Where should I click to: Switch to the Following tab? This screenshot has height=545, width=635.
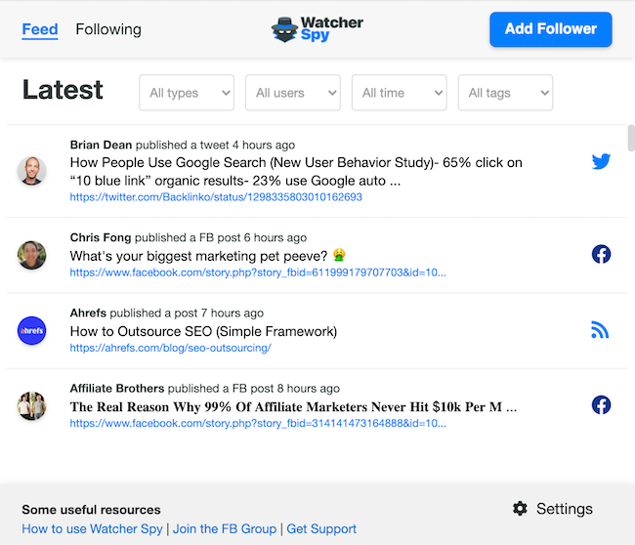108,29
